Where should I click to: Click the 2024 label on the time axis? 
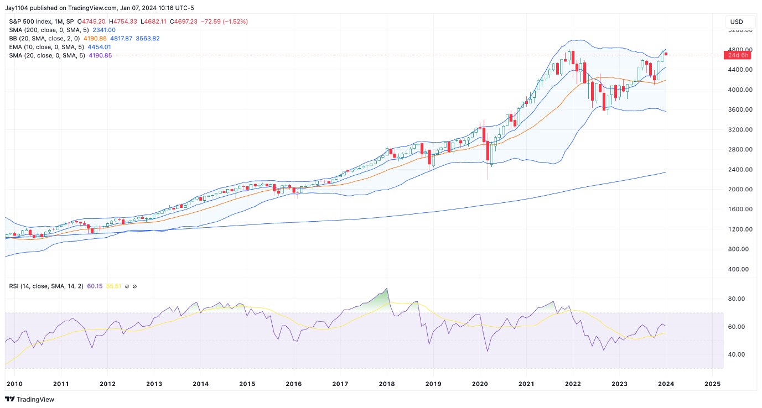click(x=666, y=384)
